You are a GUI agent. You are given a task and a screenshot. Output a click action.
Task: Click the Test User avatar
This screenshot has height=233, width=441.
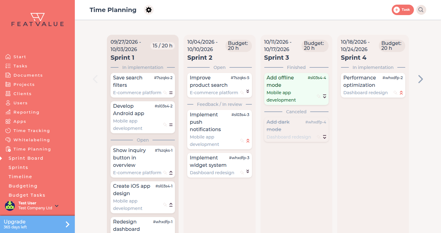pos(10,206)
